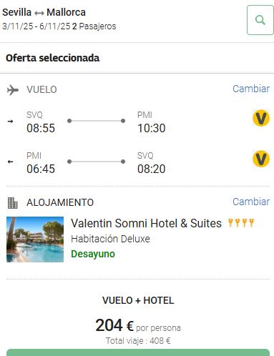Click the Desayuno meal plan label
This screenshot has width=274, height=356.
93,254
